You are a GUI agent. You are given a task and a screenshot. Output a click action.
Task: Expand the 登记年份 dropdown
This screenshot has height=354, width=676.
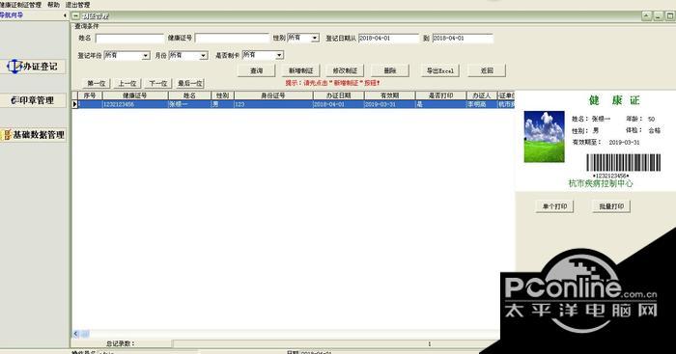point(146,56)
